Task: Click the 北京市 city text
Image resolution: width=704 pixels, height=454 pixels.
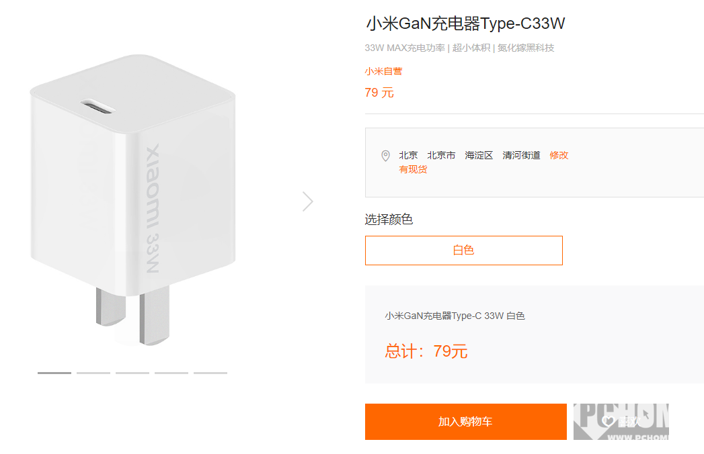Action: point(441,155)
